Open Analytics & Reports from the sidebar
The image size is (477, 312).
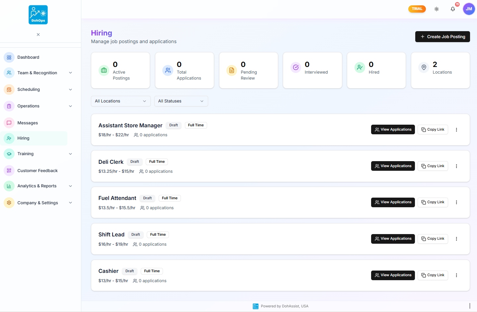pyautogui.click(x=37, y=186)
